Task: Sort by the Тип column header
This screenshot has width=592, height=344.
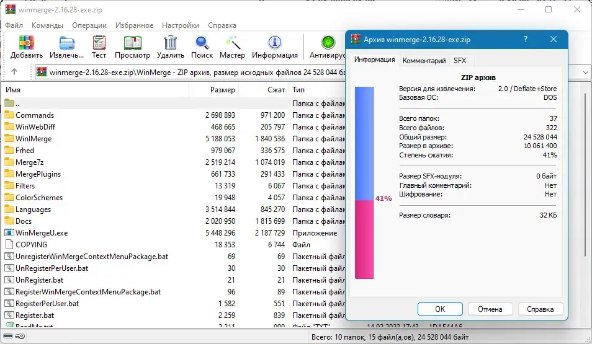Action: pos(317,90)
